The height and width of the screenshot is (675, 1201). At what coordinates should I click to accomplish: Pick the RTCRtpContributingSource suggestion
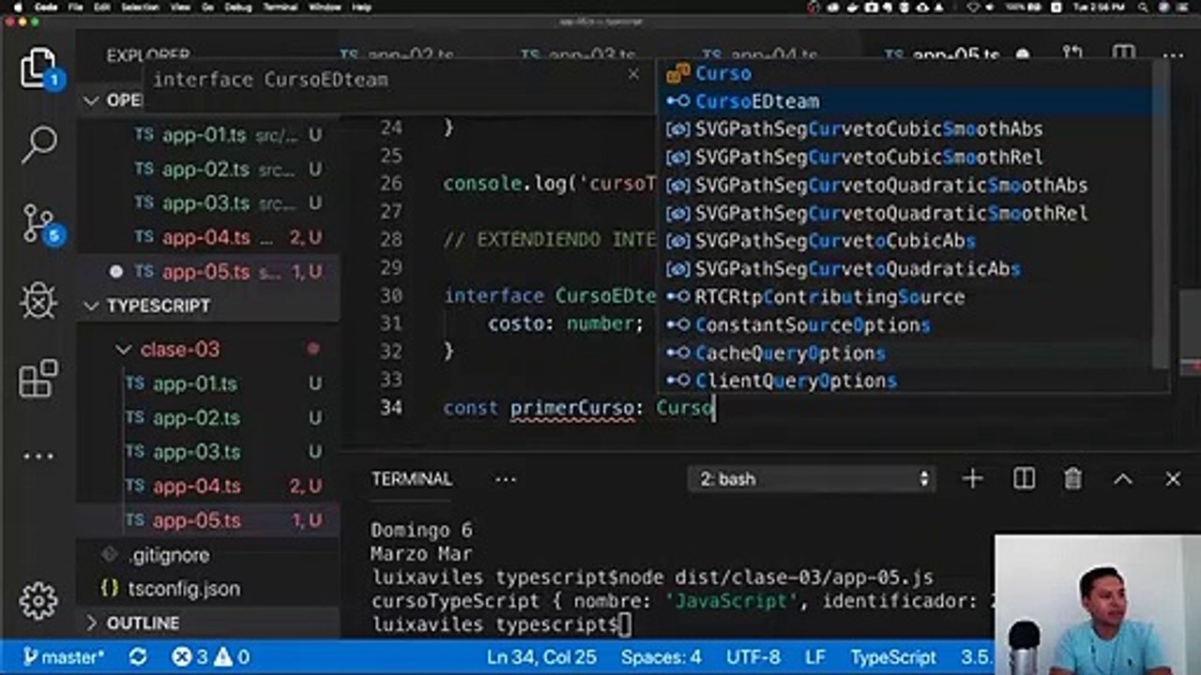point(908,297)
